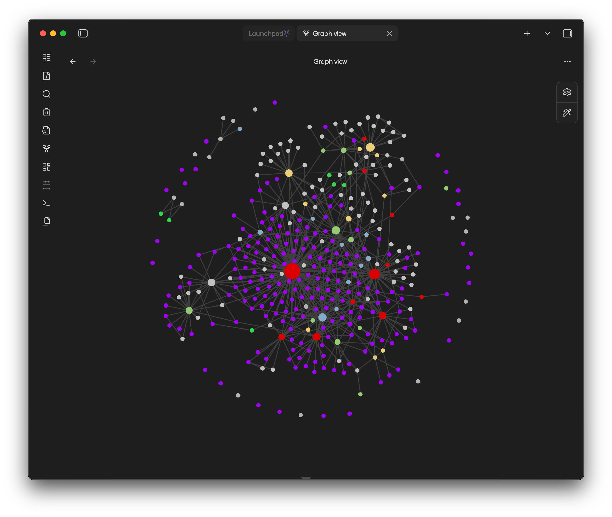Select the file-search document icon

coord(46,130)
